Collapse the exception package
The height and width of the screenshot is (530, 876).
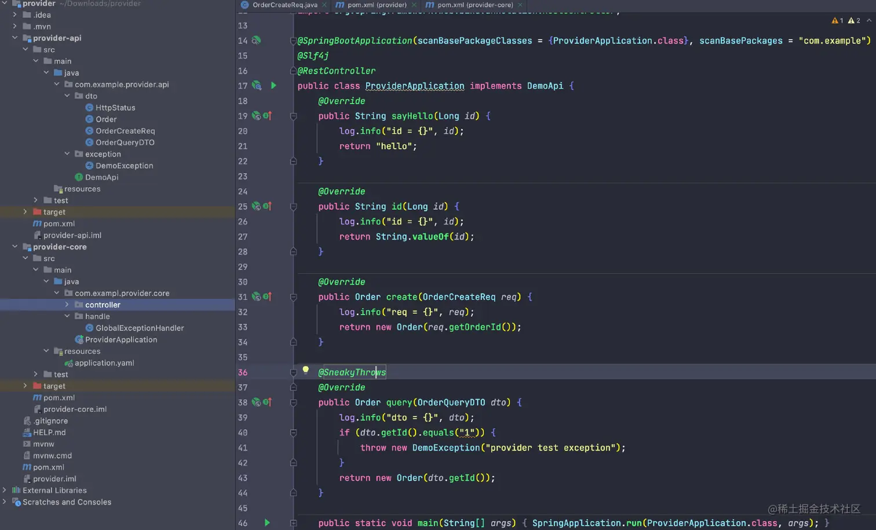(x=67, y=153)
